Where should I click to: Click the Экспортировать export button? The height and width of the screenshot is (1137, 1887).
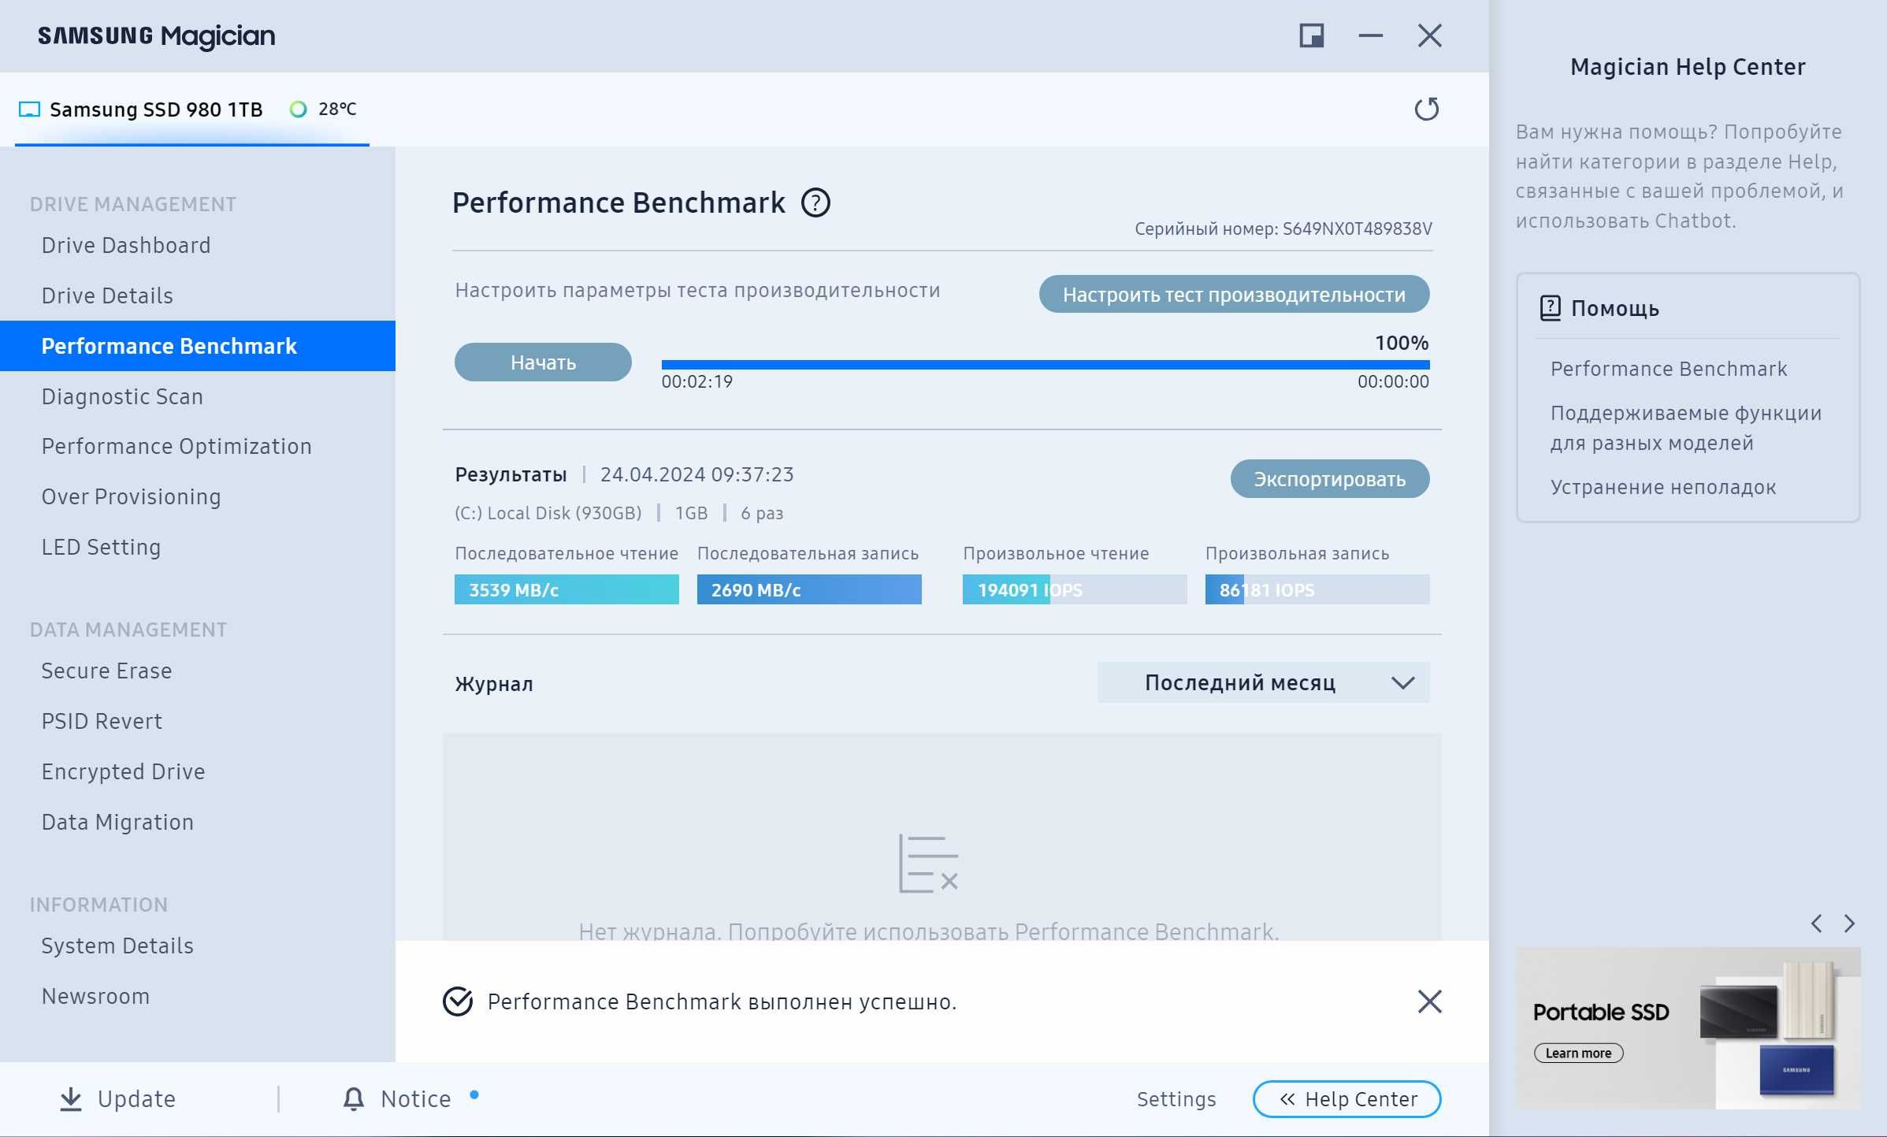click(1330, 479)
